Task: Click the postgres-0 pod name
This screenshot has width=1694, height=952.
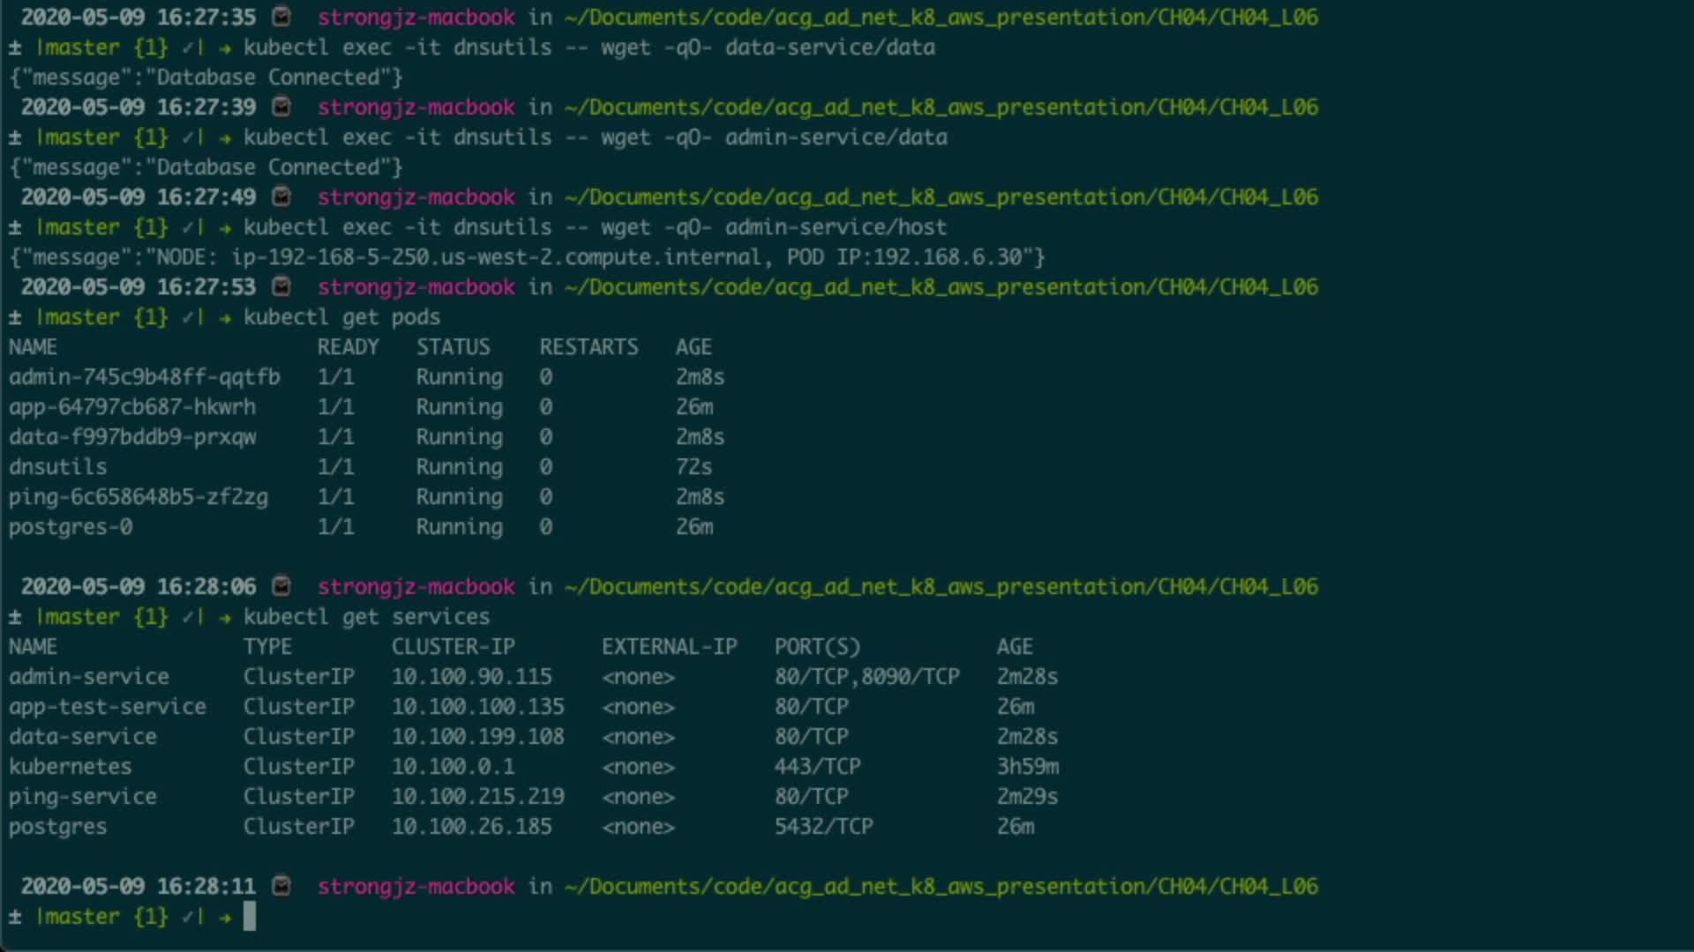Action: (71, 527)
